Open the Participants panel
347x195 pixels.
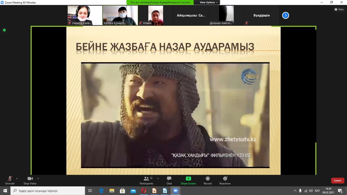[x=146, y=180]
